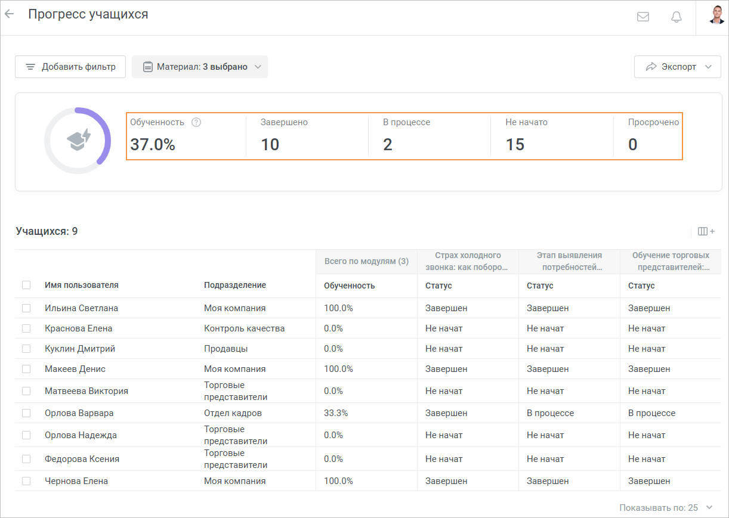Image resolution: width=729 pixels, height=518 pixels.
Task: Sort by Имя пользователя column header
Action: tap(82, 285)
